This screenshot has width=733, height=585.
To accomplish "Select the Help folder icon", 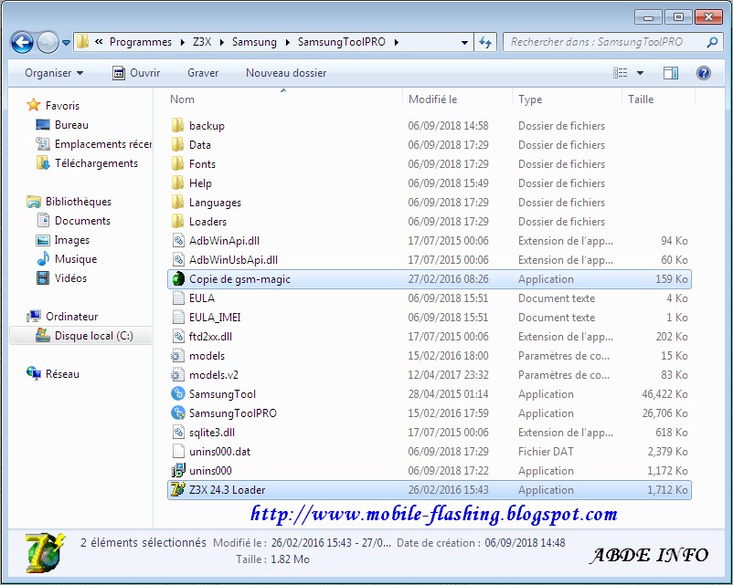I will coord(177,183).
